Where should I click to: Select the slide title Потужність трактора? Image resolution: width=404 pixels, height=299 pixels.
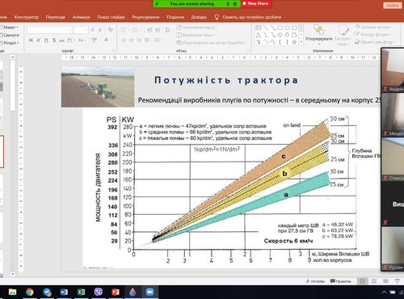coord(226,80)
